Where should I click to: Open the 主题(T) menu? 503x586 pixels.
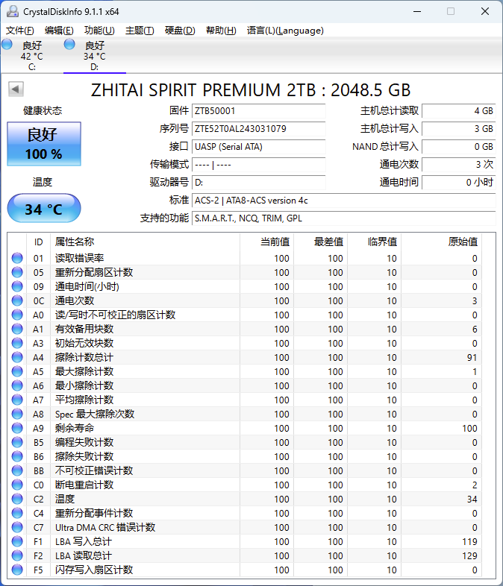140,31
